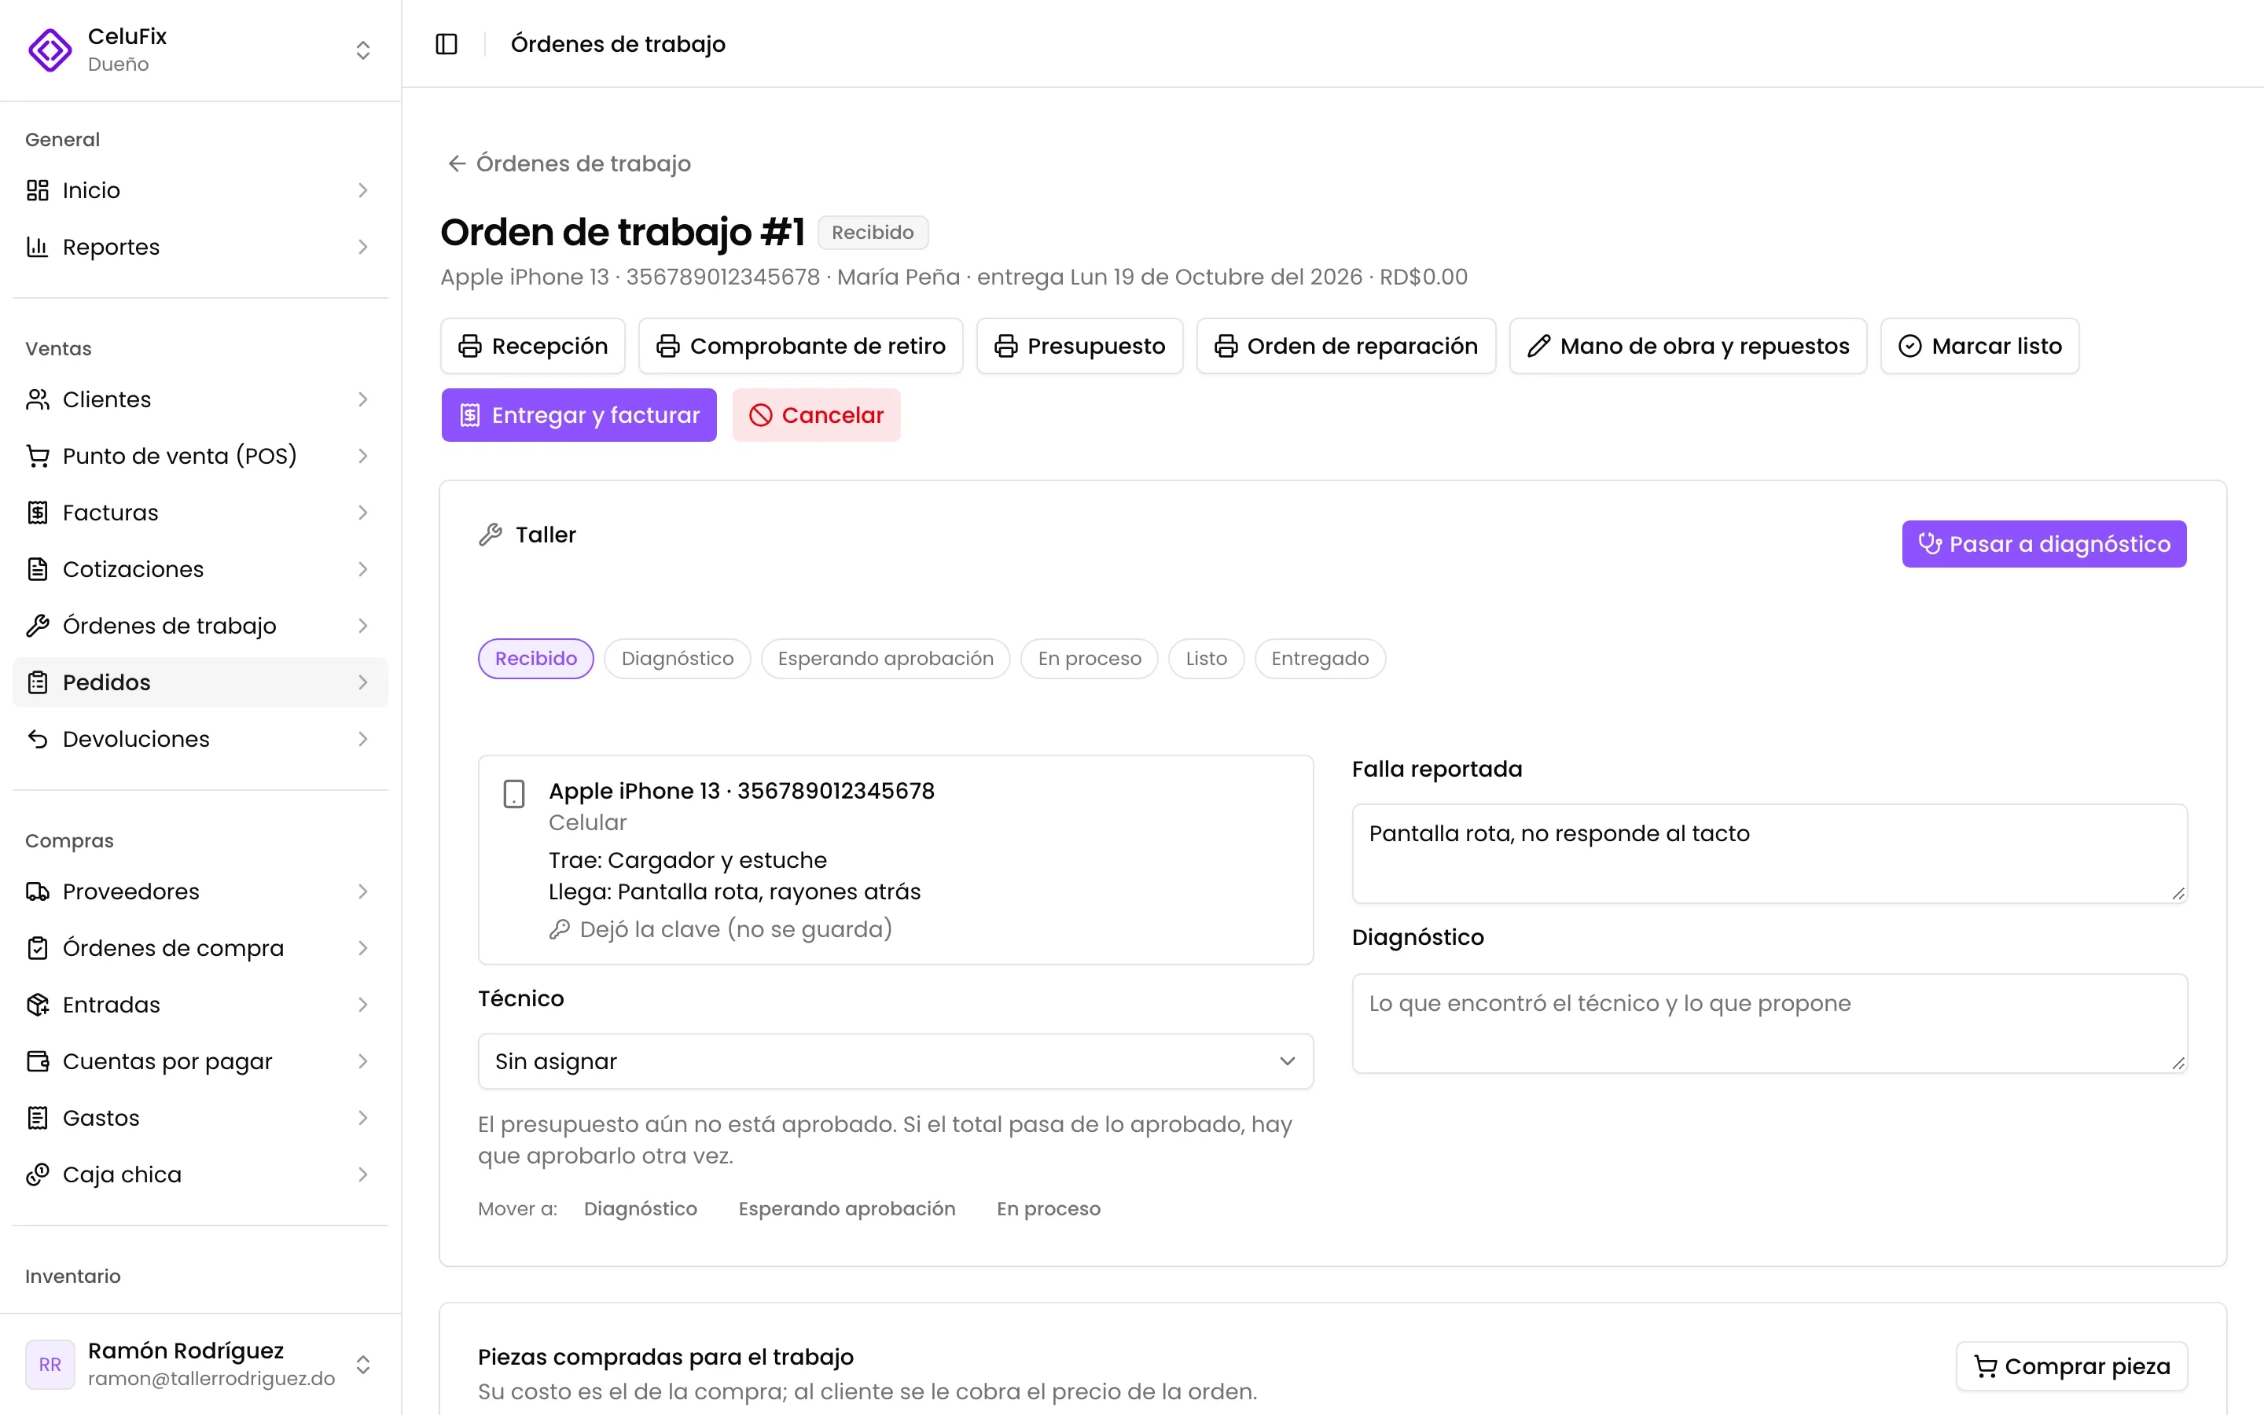Print the Comprobante de retiro

801,346
